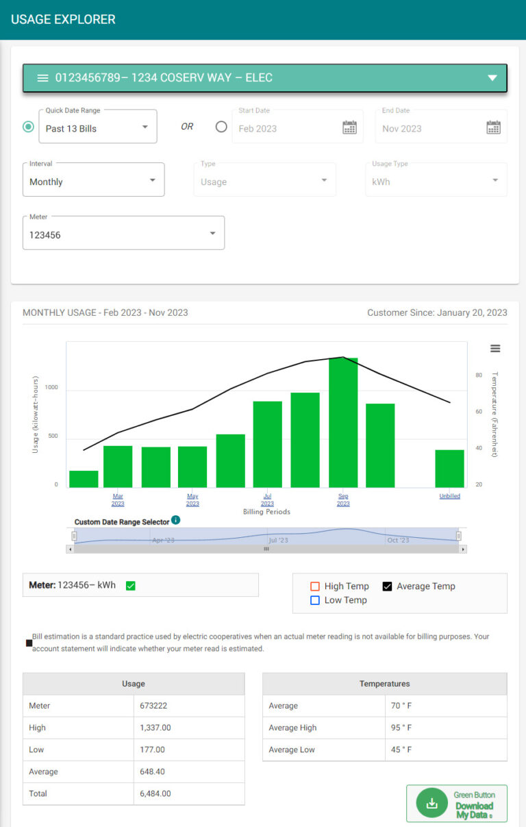Click the range selector scroll right arrow
This screenshot has width=526, height=827.
(x=463, y=549)
